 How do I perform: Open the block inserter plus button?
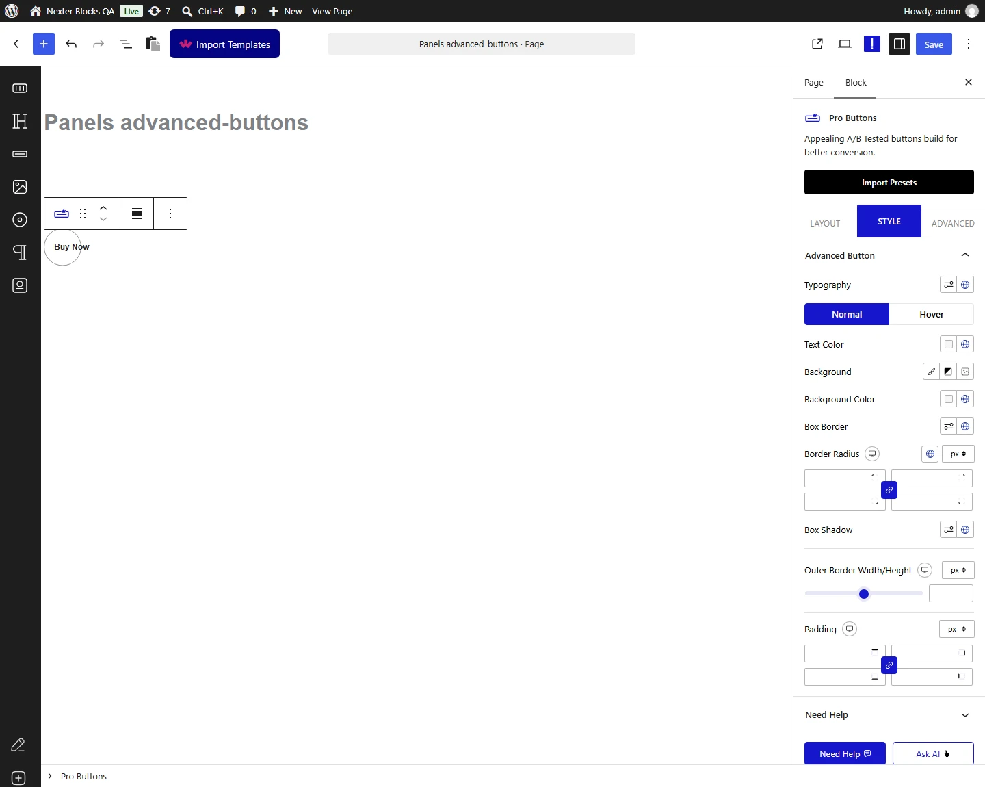pyautogui.click(x=44, y=44)
